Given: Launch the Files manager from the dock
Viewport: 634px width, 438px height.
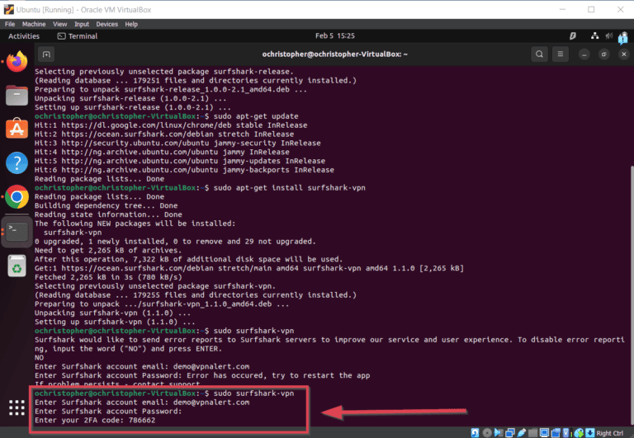Looking at the screenshot, I should (x=17, y=95).
